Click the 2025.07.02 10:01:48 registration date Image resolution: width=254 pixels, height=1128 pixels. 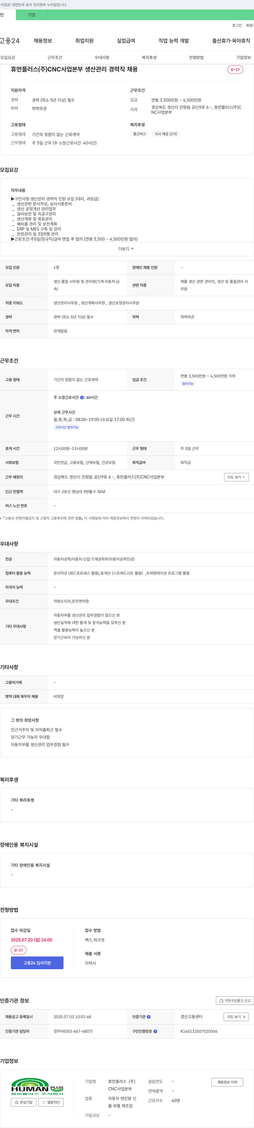(72, 1017)
